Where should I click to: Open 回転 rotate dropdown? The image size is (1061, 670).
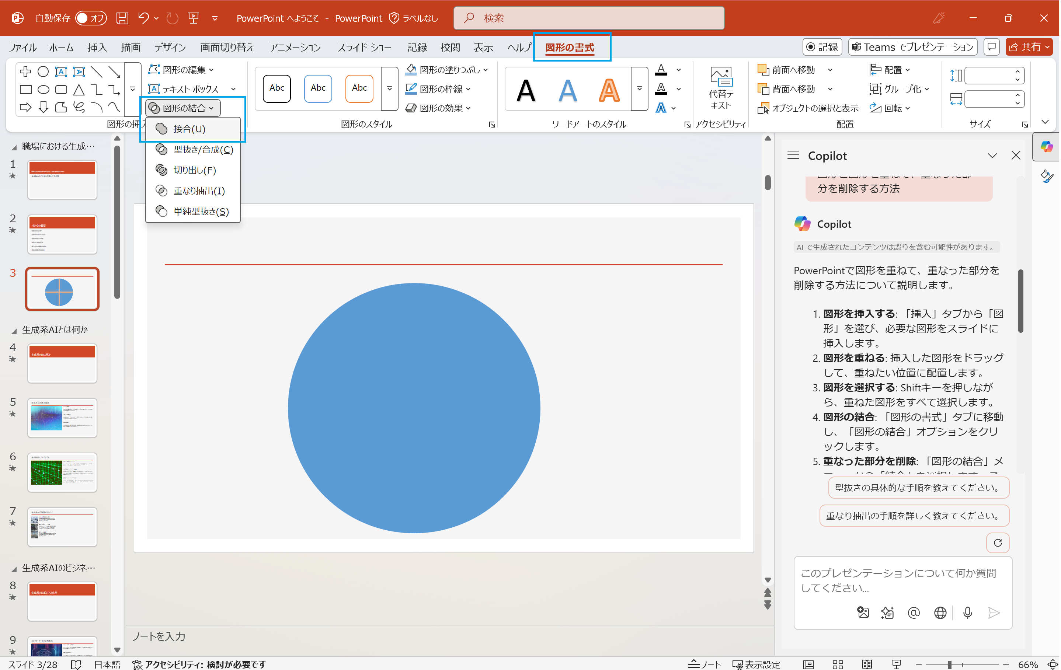pyautogui.click(x=890, y=108)
